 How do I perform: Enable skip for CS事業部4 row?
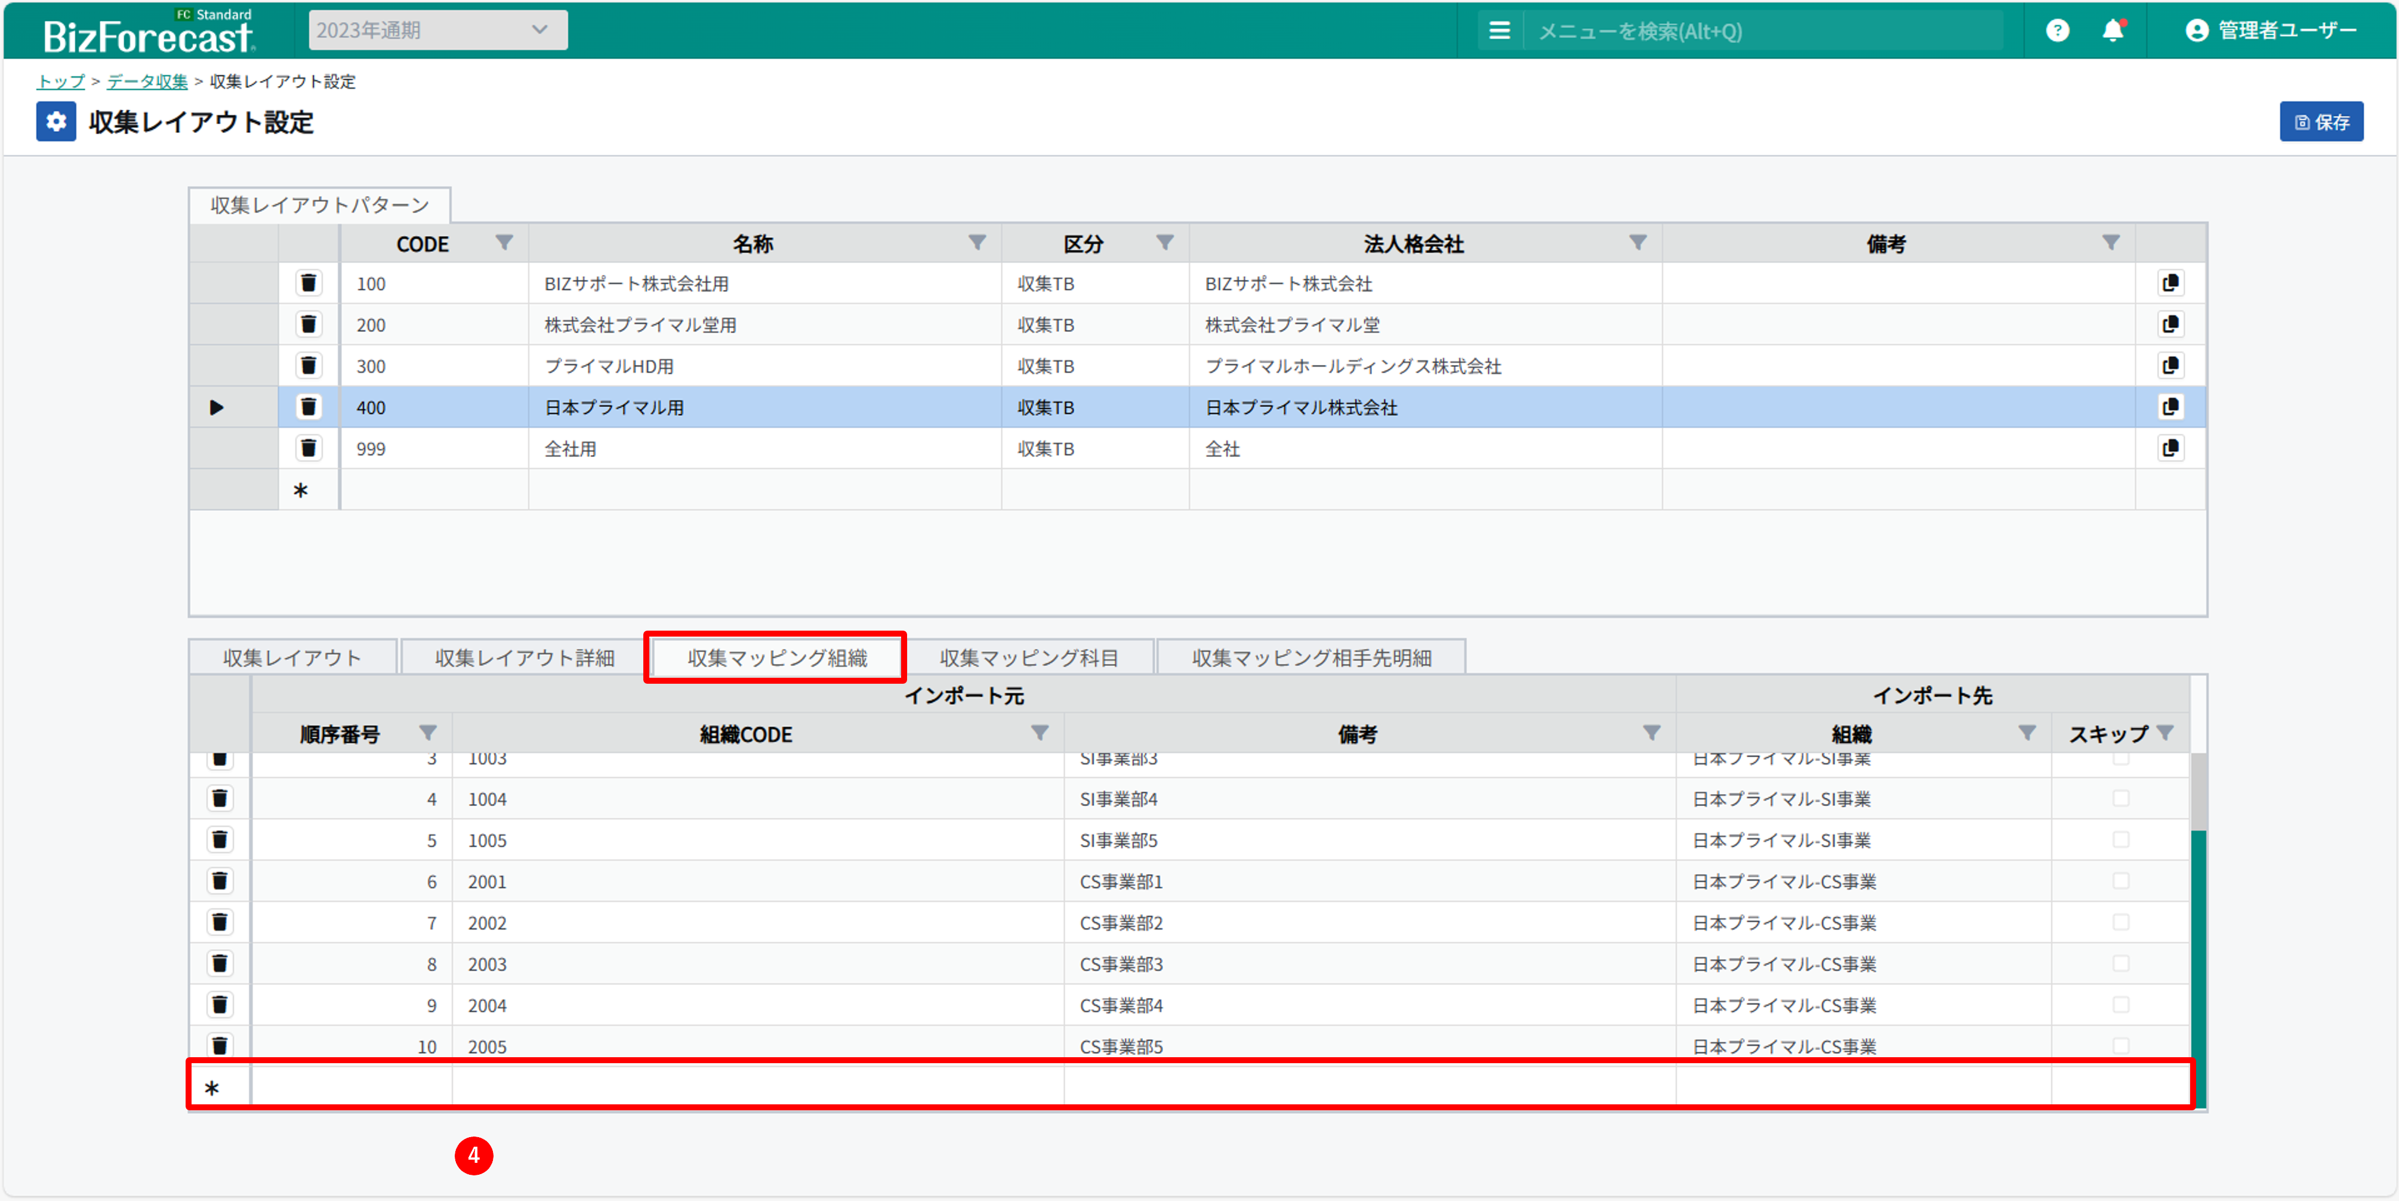point(2120,1005)
